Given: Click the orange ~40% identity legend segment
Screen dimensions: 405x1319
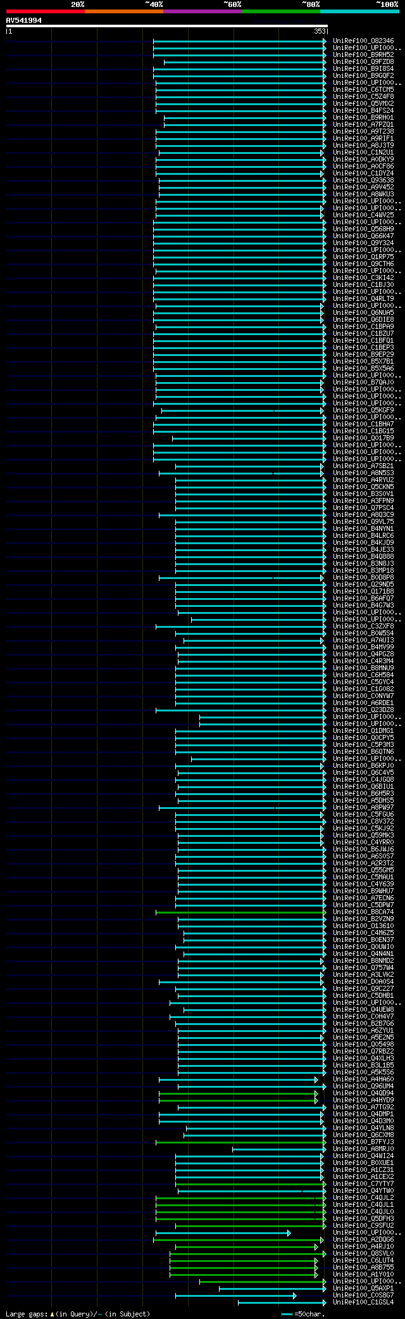Looking at the screenshot, I should coord(124,11).
